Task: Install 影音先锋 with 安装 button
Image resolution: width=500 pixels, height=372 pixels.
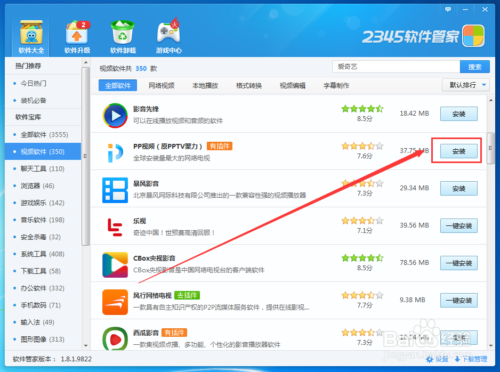Action: tap(459, 114)
